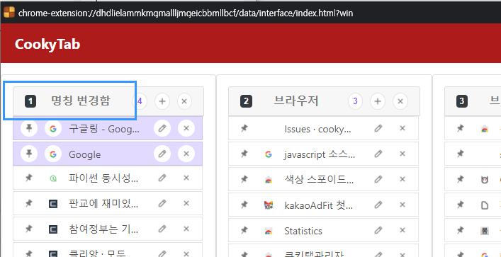This screenshot has height=257, width=501.
Task: Pin the 색상 스포이드... tab
Action: tap(244, 179)
